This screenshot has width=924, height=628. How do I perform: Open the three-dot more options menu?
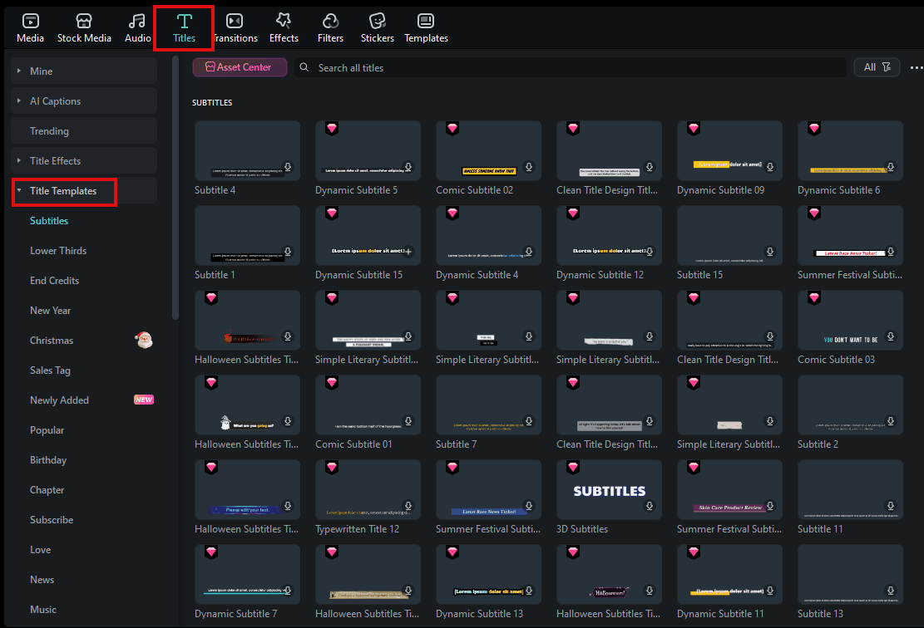(x=917, y=67)
